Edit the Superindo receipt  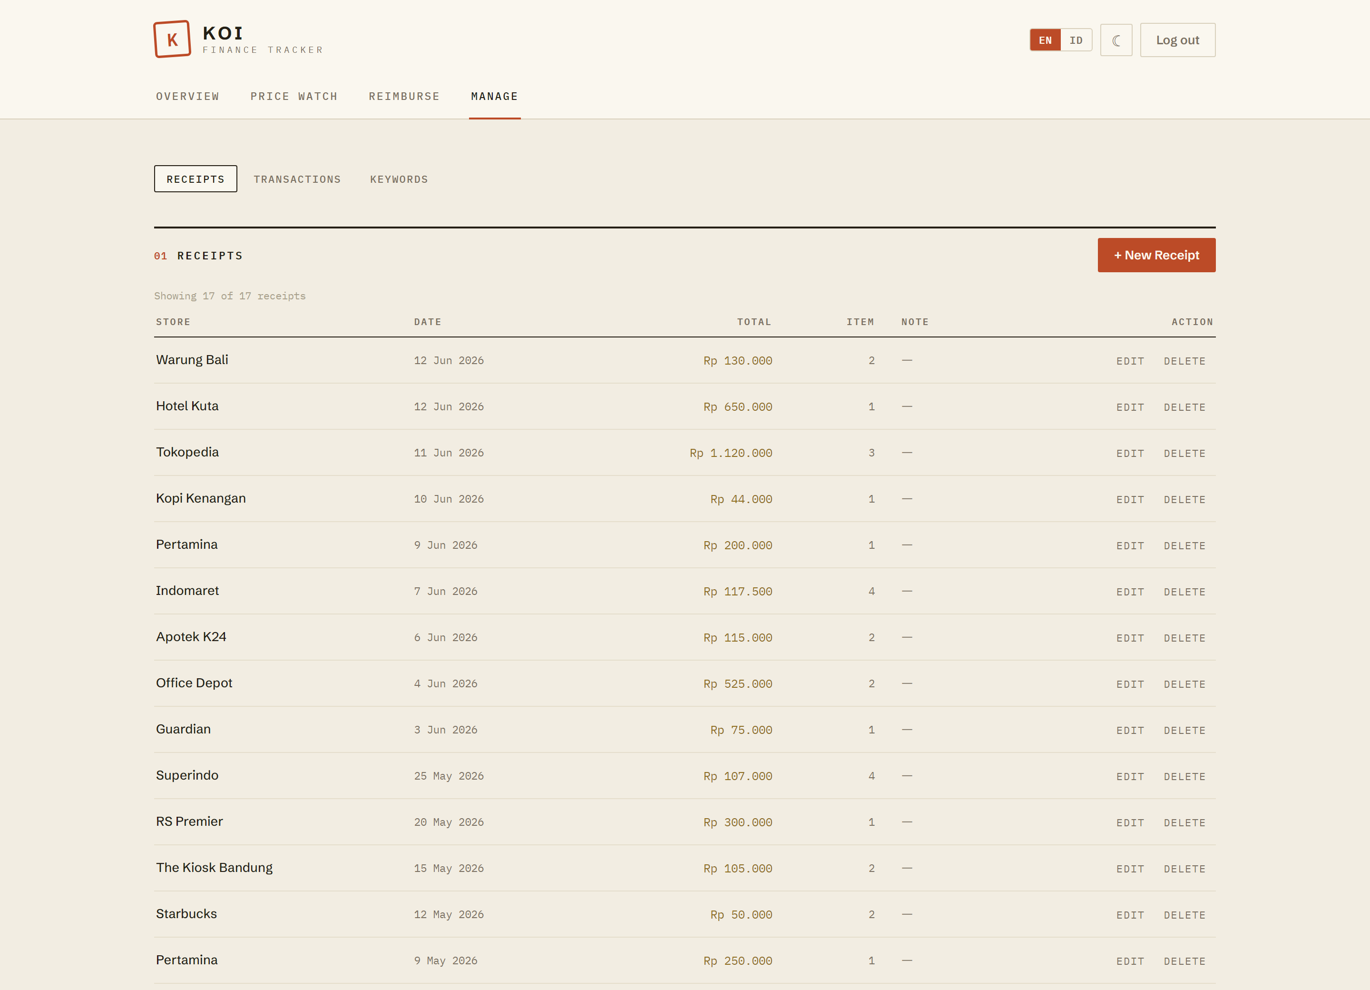coord(1130,777)
